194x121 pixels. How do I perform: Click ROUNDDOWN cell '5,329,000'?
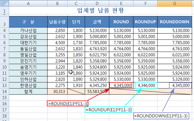coord(175,79)
